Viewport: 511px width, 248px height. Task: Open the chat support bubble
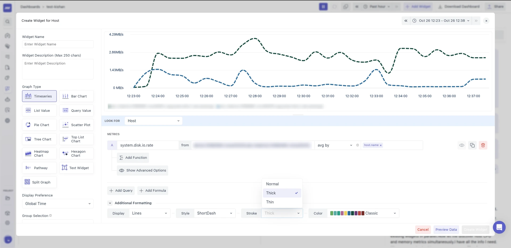coord(499,227)
